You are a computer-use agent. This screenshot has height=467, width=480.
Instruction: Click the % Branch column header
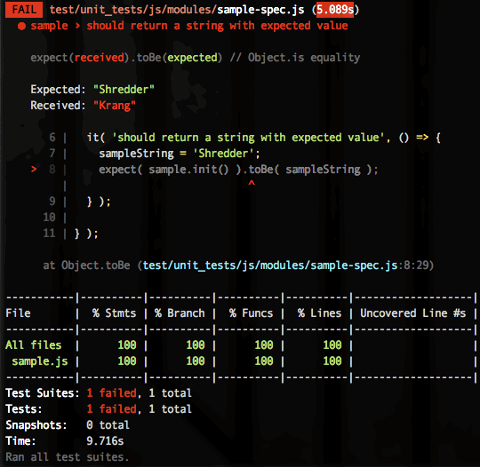point(180,313)
